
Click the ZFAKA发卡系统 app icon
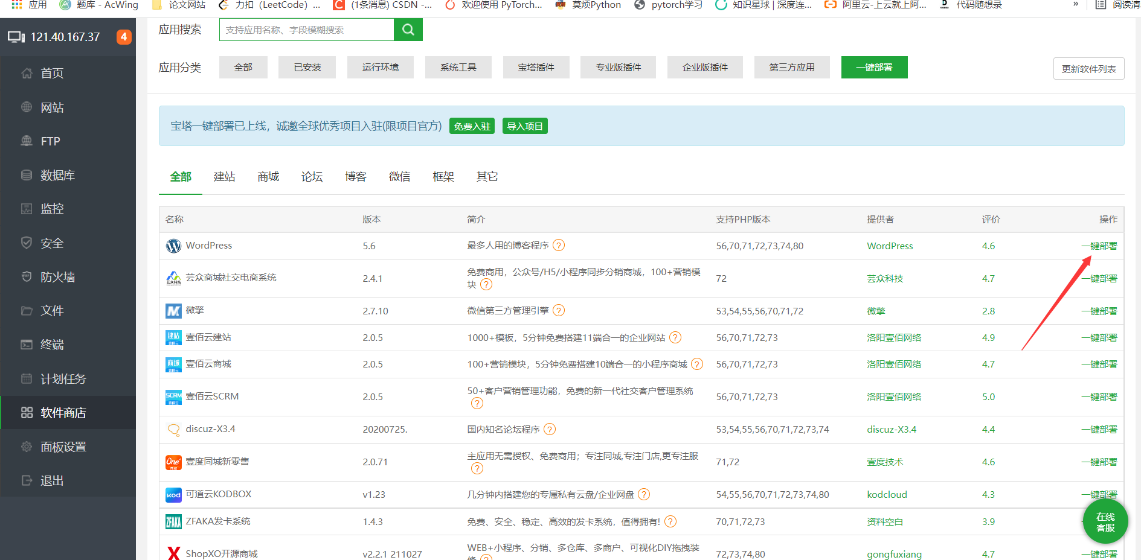point(173,521)
